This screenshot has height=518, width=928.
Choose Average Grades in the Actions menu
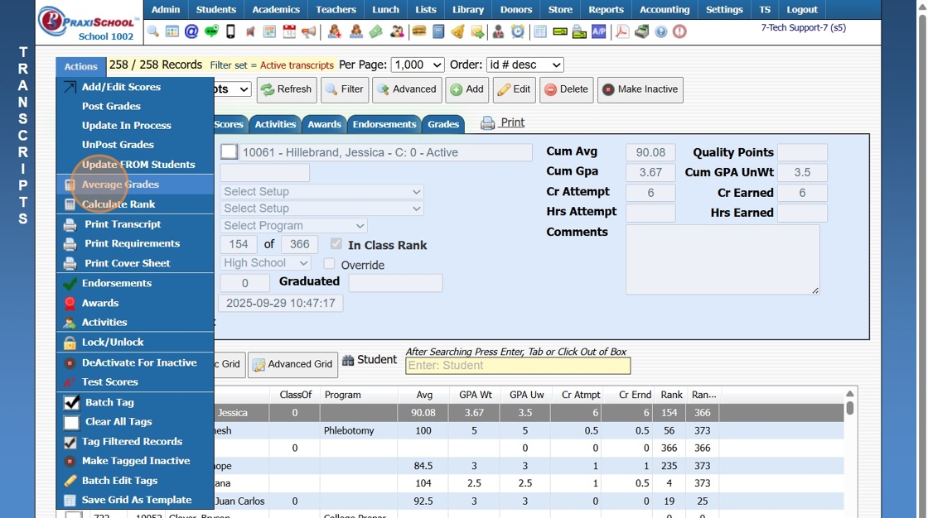(x=120, y=185)
